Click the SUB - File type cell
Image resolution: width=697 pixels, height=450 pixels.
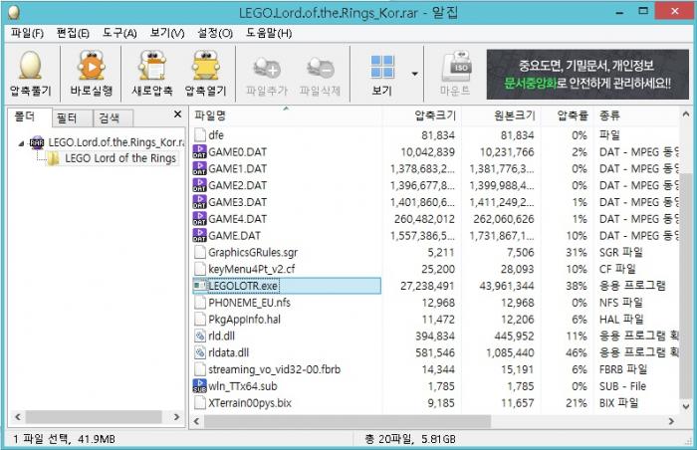point(622,386)
